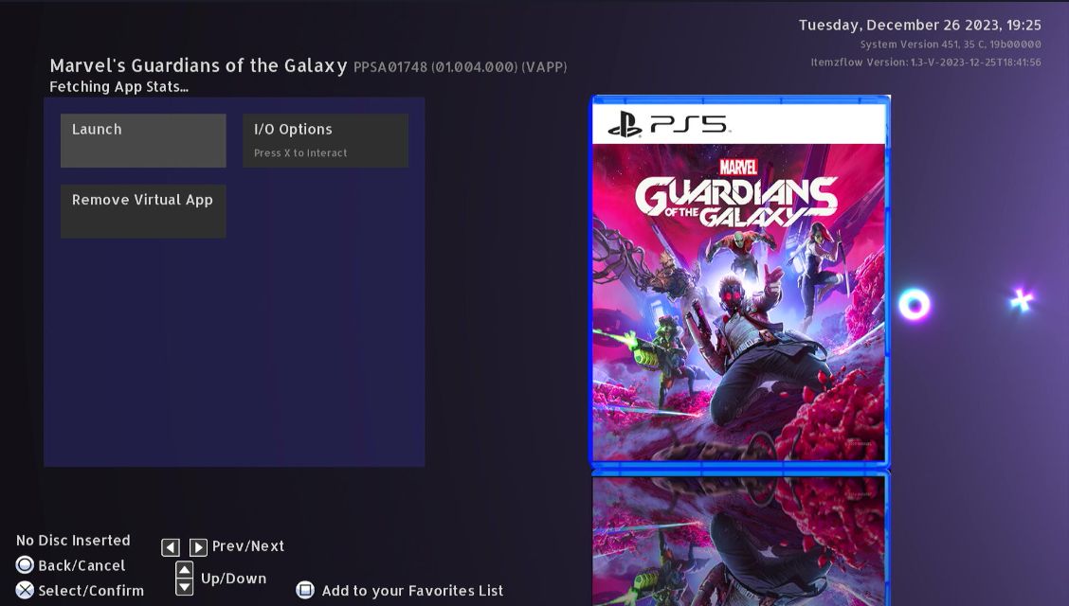Click the Down arrow icon
Screen dimensions: 1069x606
tap(184, 586)
